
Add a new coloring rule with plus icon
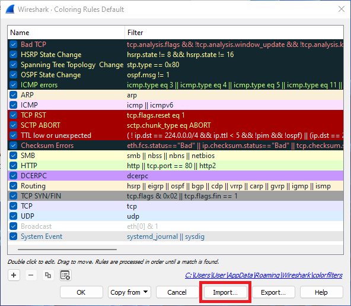click(x=14, y=275)
